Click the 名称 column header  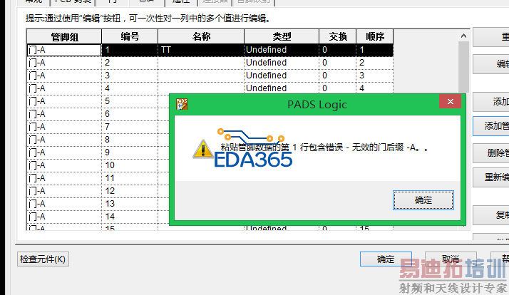201,36
